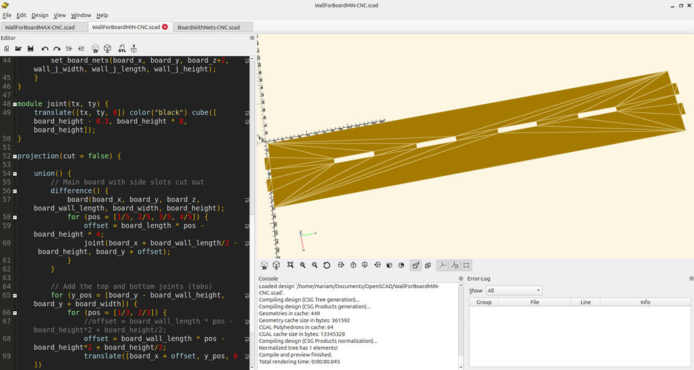
Task: Sort the Error-Log by Group column header
Action: [x=484, y=302]
